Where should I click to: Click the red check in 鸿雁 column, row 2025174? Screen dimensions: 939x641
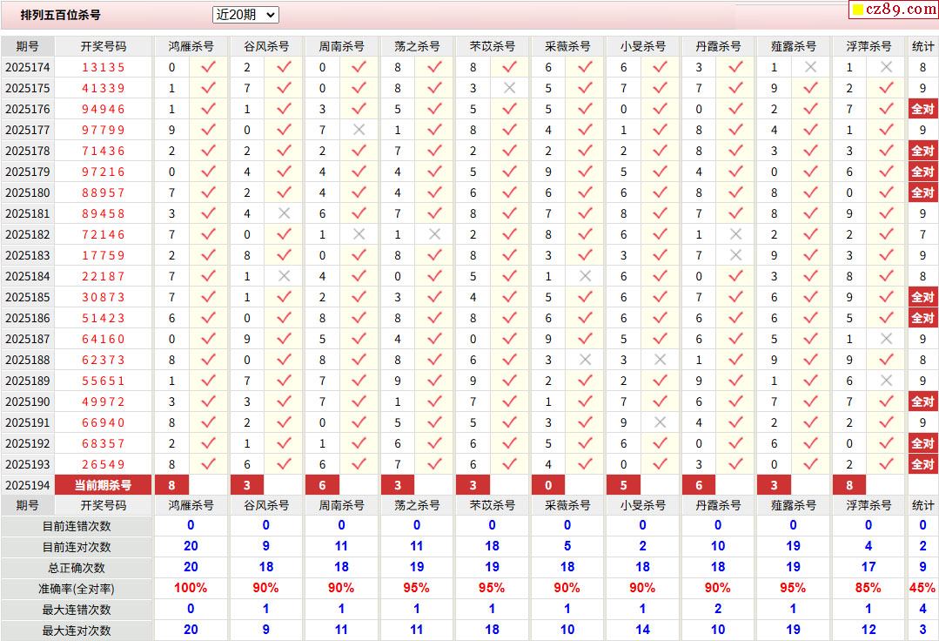click(x=208, y=67)
